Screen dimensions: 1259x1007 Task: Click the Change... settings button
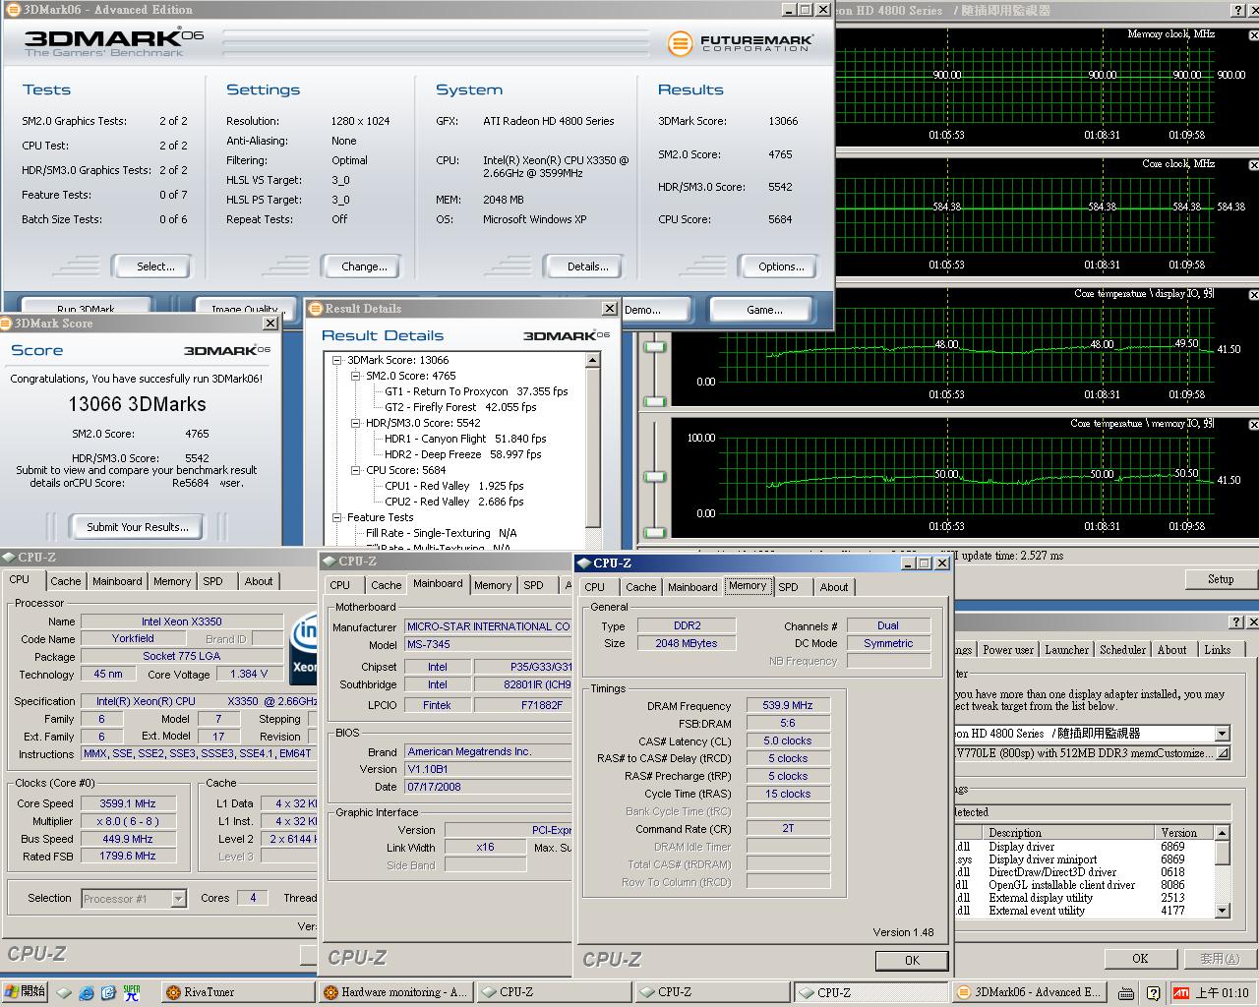pos(360,267)
